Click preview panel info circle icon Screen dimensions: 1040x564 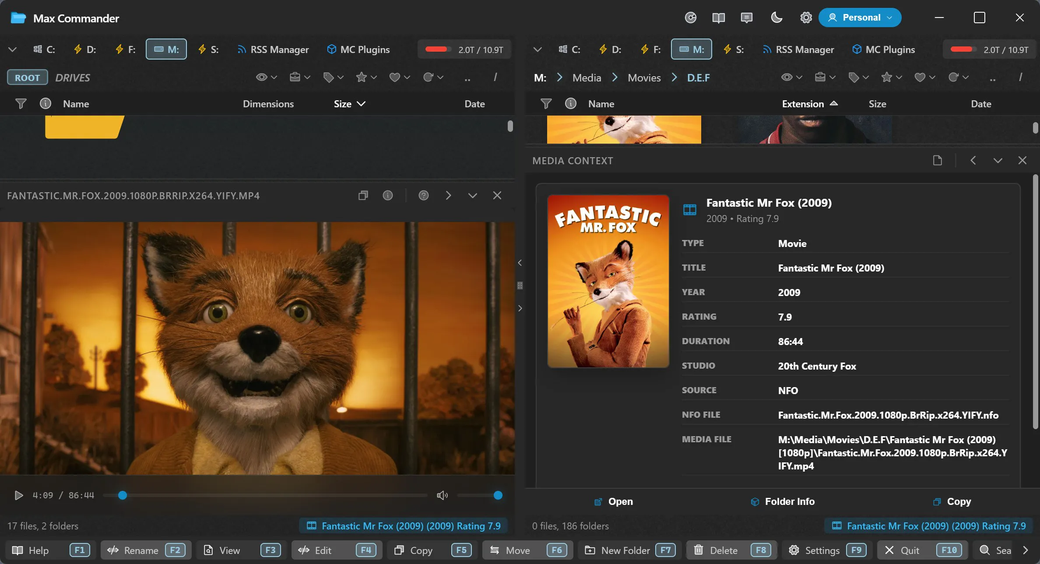[387, 195]
